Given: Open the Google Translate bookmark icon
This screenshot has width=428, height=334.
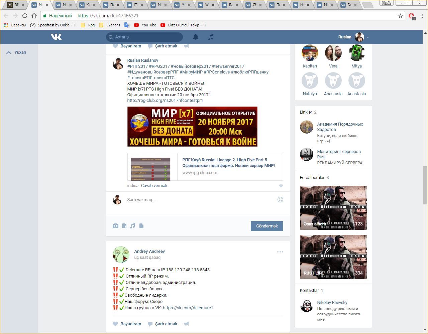Looking at the screenshot, I should (127, 25).
